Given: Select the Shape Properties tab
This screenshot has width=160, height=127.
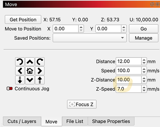Looking at the screenshot, I should pos(111,121).
